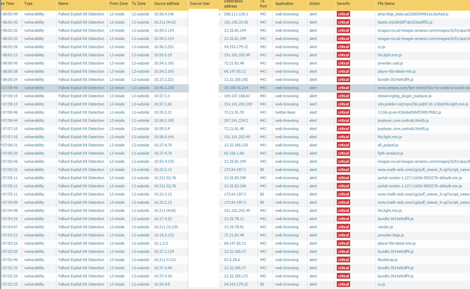470x289 pixels.
Task: Select file name provider.hlsjs.js
Action: click(x=390, y=235)
